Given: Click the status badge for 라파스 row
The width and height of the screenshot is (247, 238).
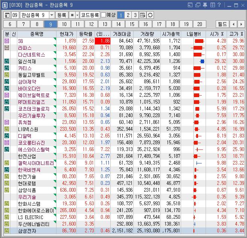Looking at the screenshot, I should pyautogui.click(x=7, y=48).
